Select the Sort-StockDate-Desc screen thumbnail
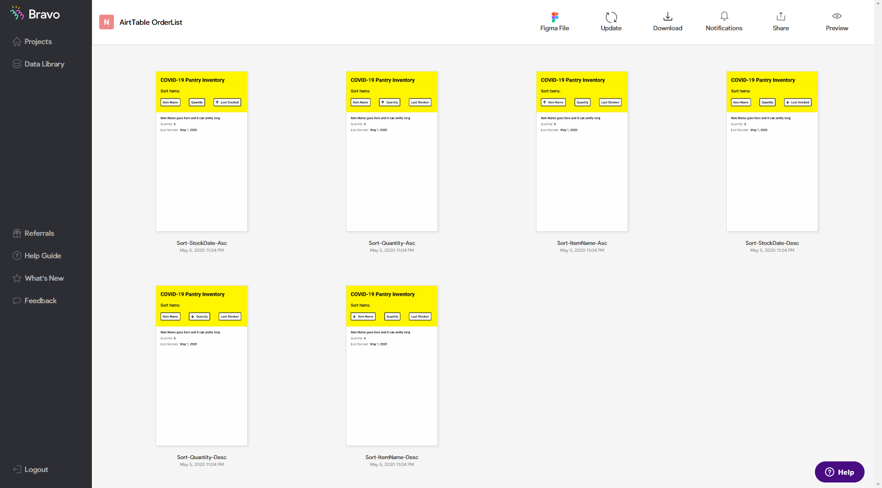The height and width of the screenshot is (488, 882). [x=772, y=151]
